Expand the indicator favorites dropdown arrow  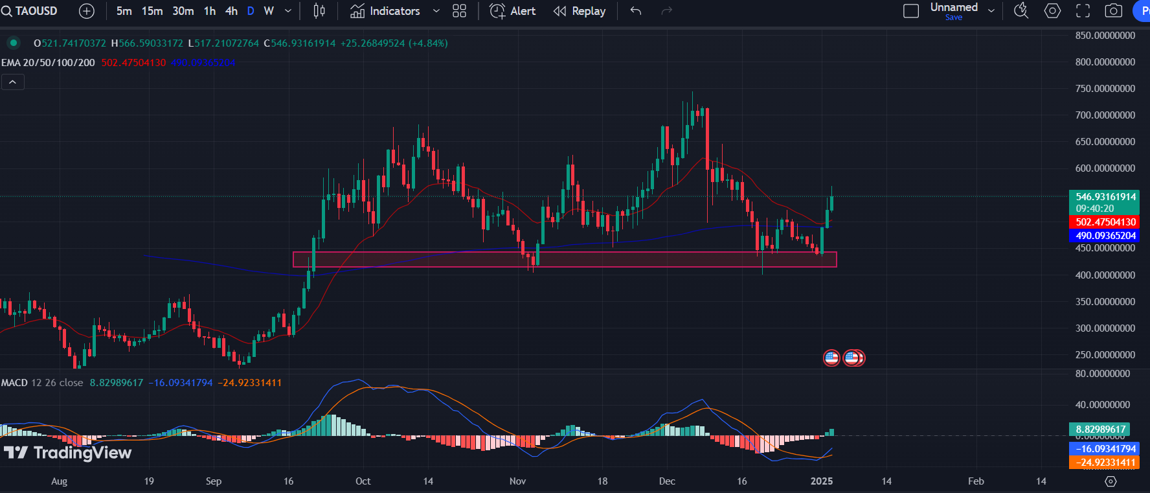(436, 11)
